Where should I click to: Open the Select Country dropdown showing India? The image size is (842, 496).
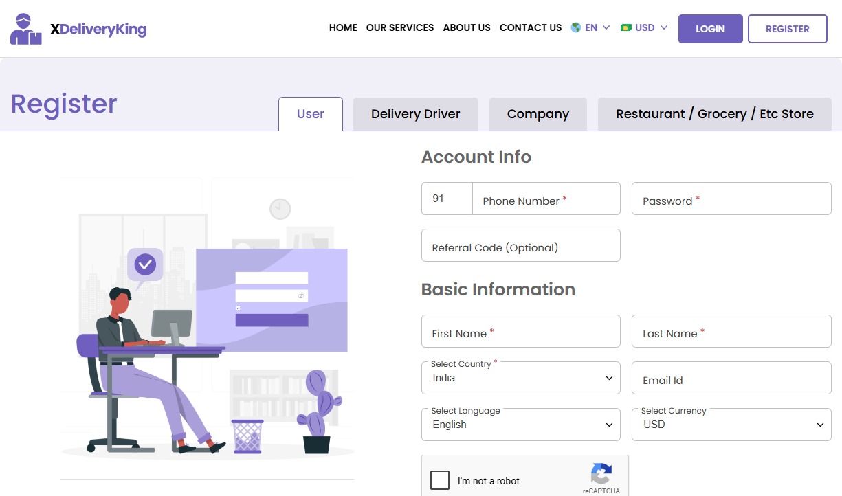click(520, 378)
